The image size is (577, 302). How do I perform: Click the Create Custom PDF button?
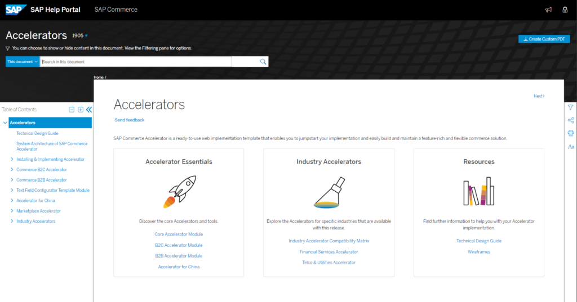[x=544, y=39]
